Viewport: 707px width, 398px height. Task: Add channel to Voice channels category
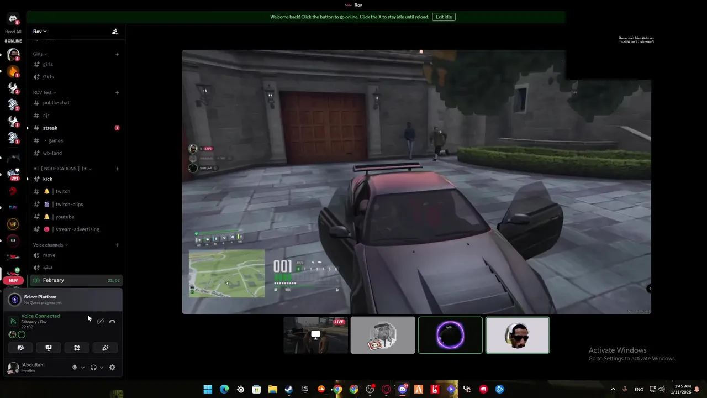click(x=117, y=245)
